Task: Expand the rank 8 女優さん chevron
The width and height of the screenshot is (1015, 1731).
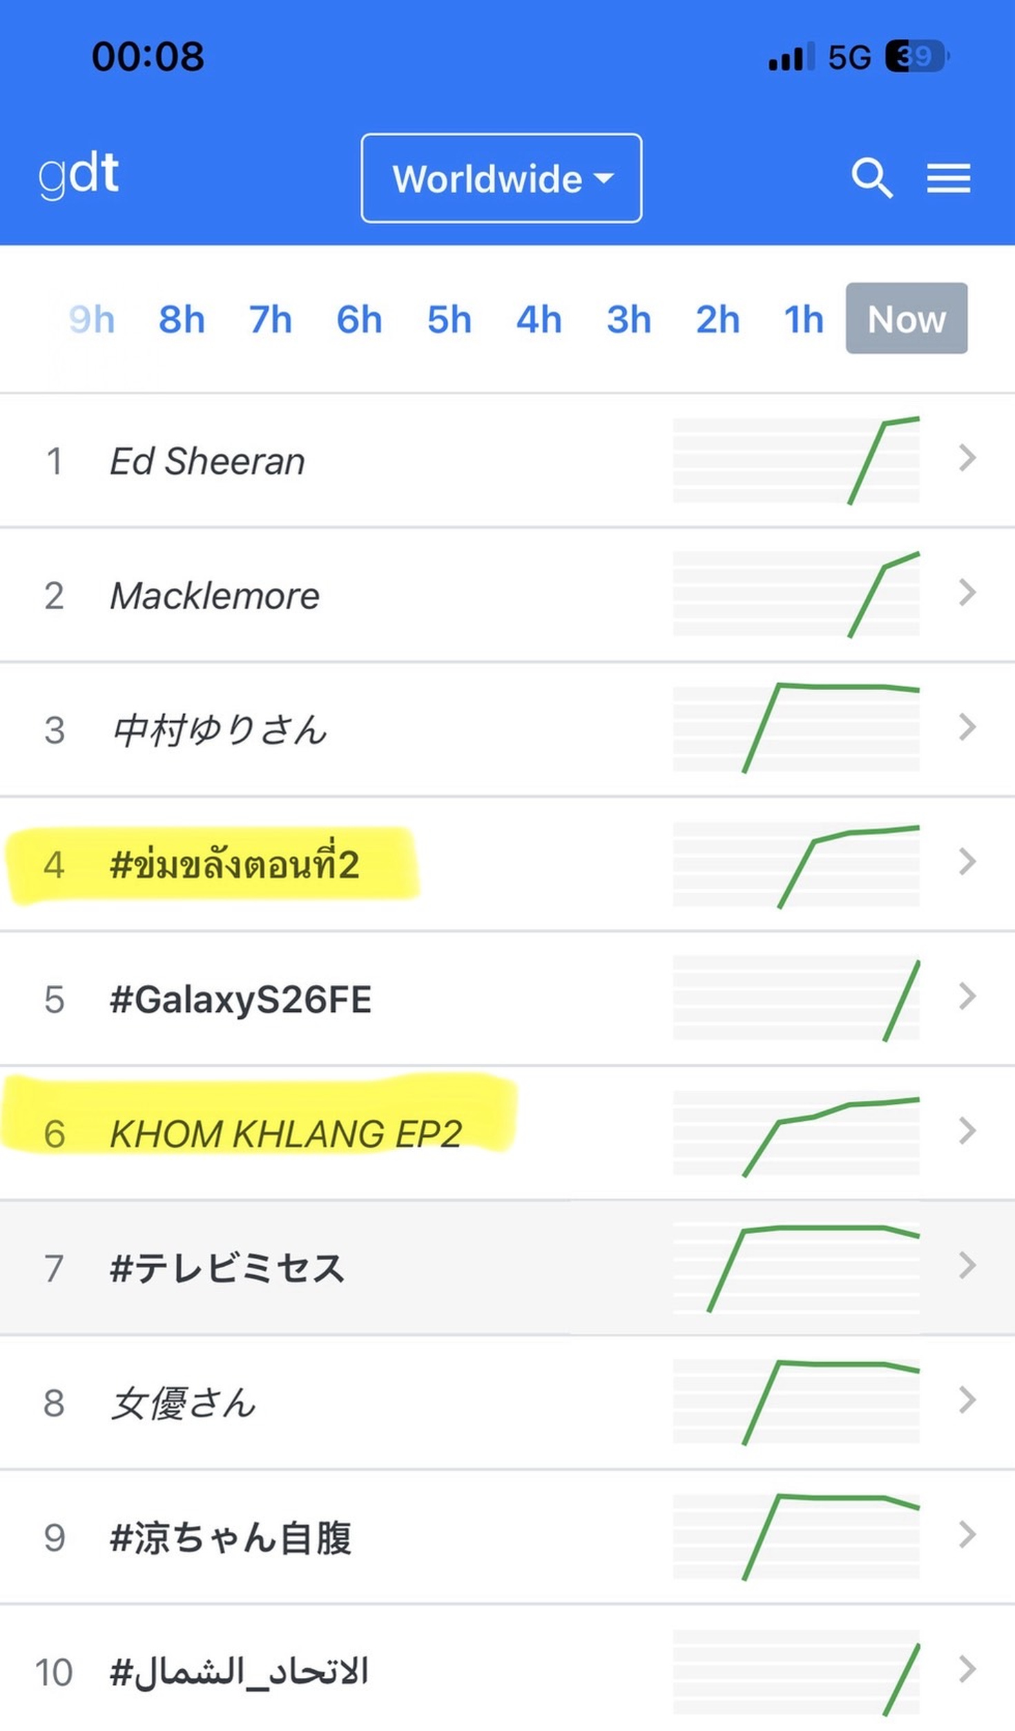Action: (x=967, y=1400)
